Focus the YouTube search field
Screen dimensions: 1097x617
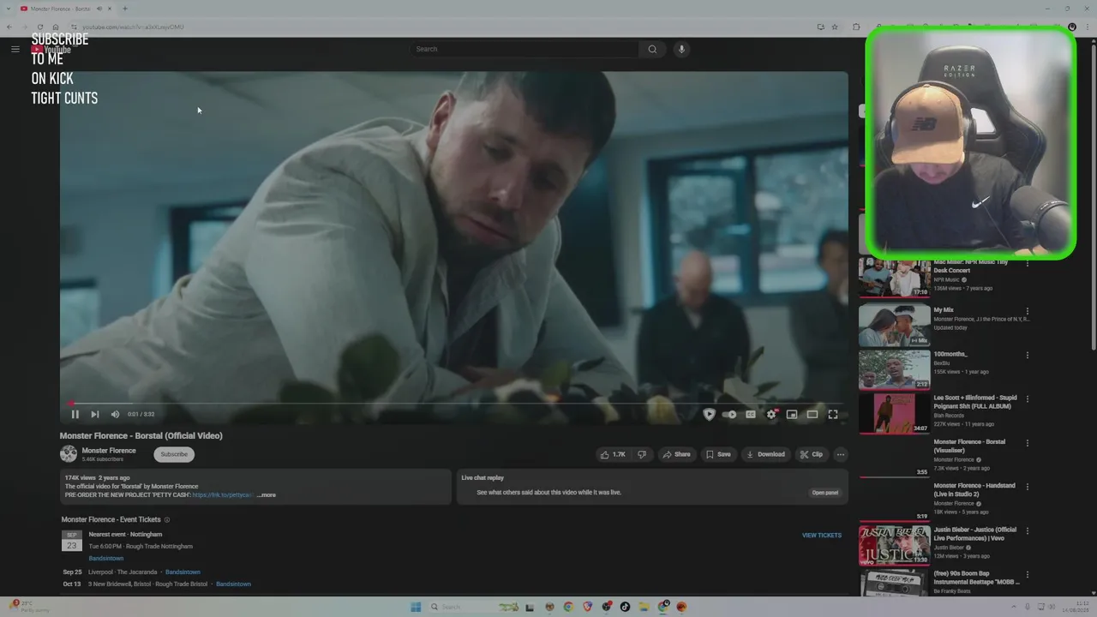tap(524, 49)
